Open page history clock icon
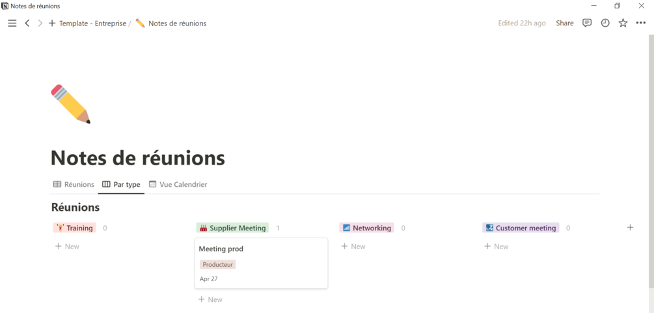Viewport: 654px width, 313px height. (x=605, y=23)
